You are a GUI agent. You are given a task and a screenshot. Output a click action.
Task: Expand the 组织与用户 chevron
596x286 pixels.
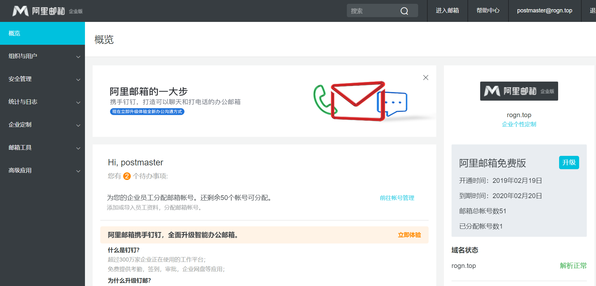click(x=78, y=57)
